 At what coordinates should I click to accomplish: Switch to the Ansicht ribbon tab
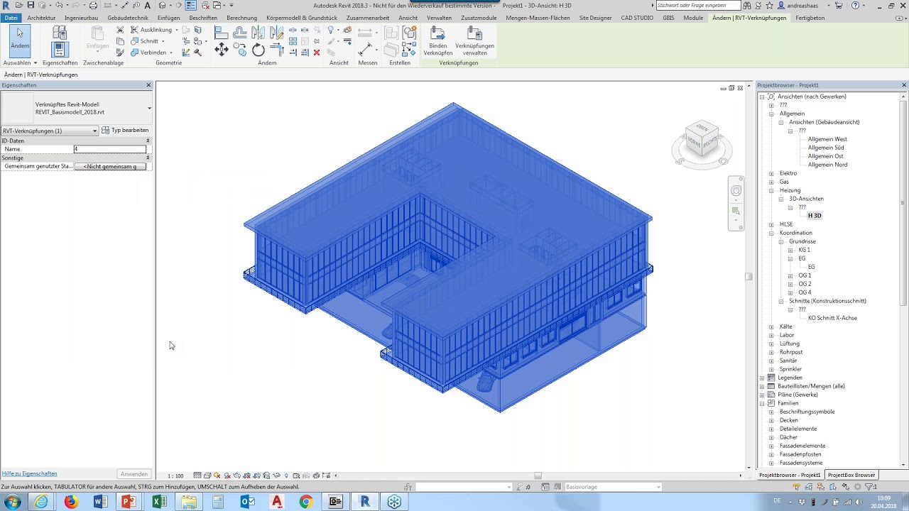click(x=408, y=18)
